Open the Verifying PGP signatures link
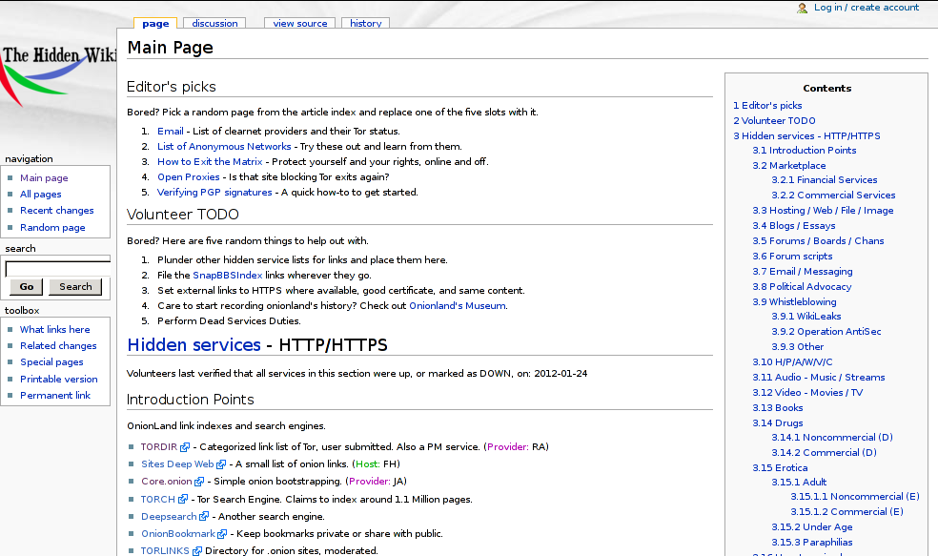The height and width of the screenshot is (556, 938). point(214,193)
